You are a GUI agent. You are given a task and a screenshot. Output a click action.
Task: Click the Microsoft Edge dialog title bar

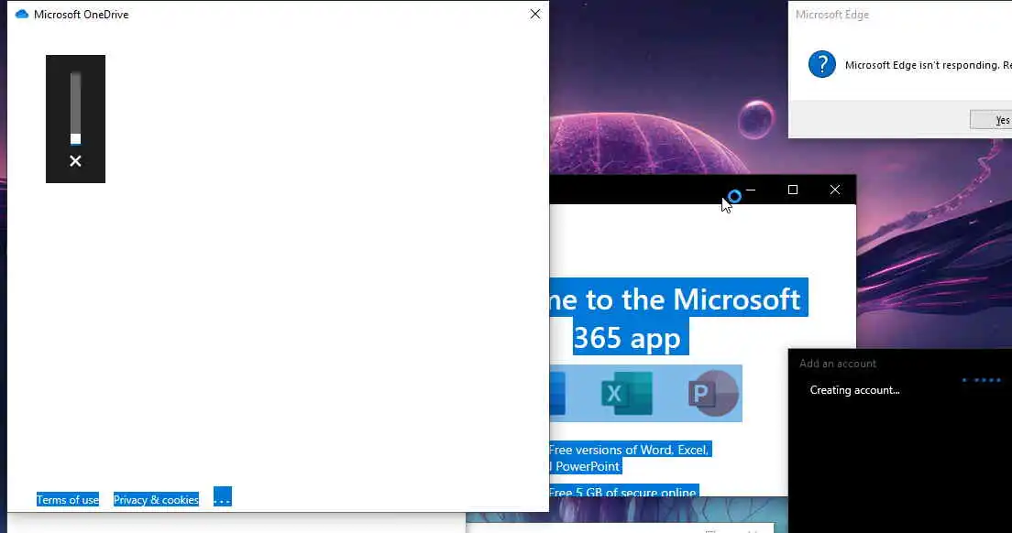click(x=900, y=14)
